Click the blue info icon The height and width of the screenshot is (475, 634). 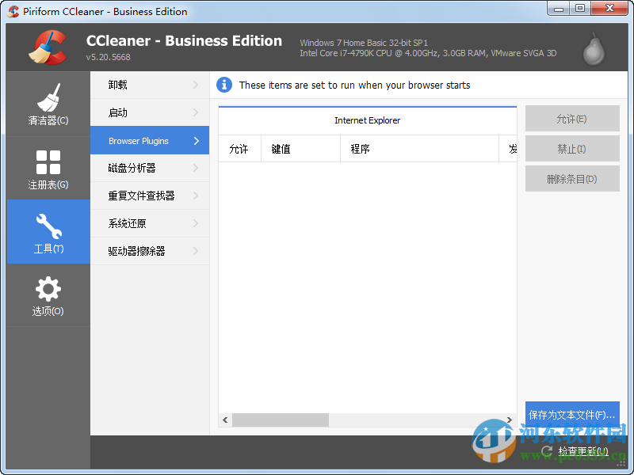(x=224, y=85)
